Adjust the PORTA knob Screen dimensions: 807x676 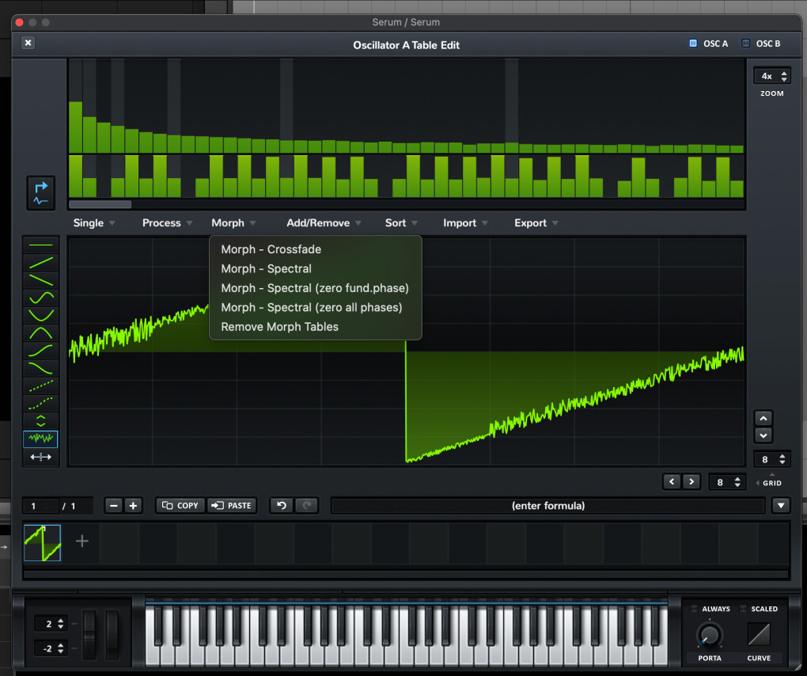point(710,634)
